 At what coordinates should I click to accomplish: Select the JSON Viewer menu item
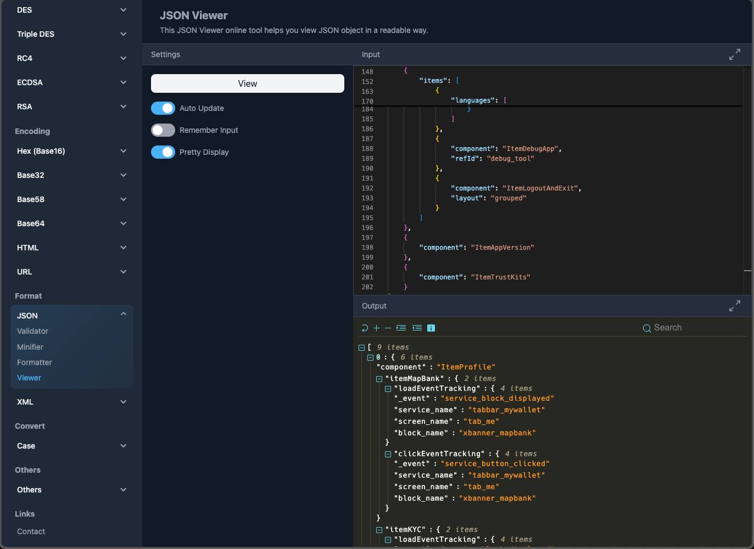[x=29, y=378]
